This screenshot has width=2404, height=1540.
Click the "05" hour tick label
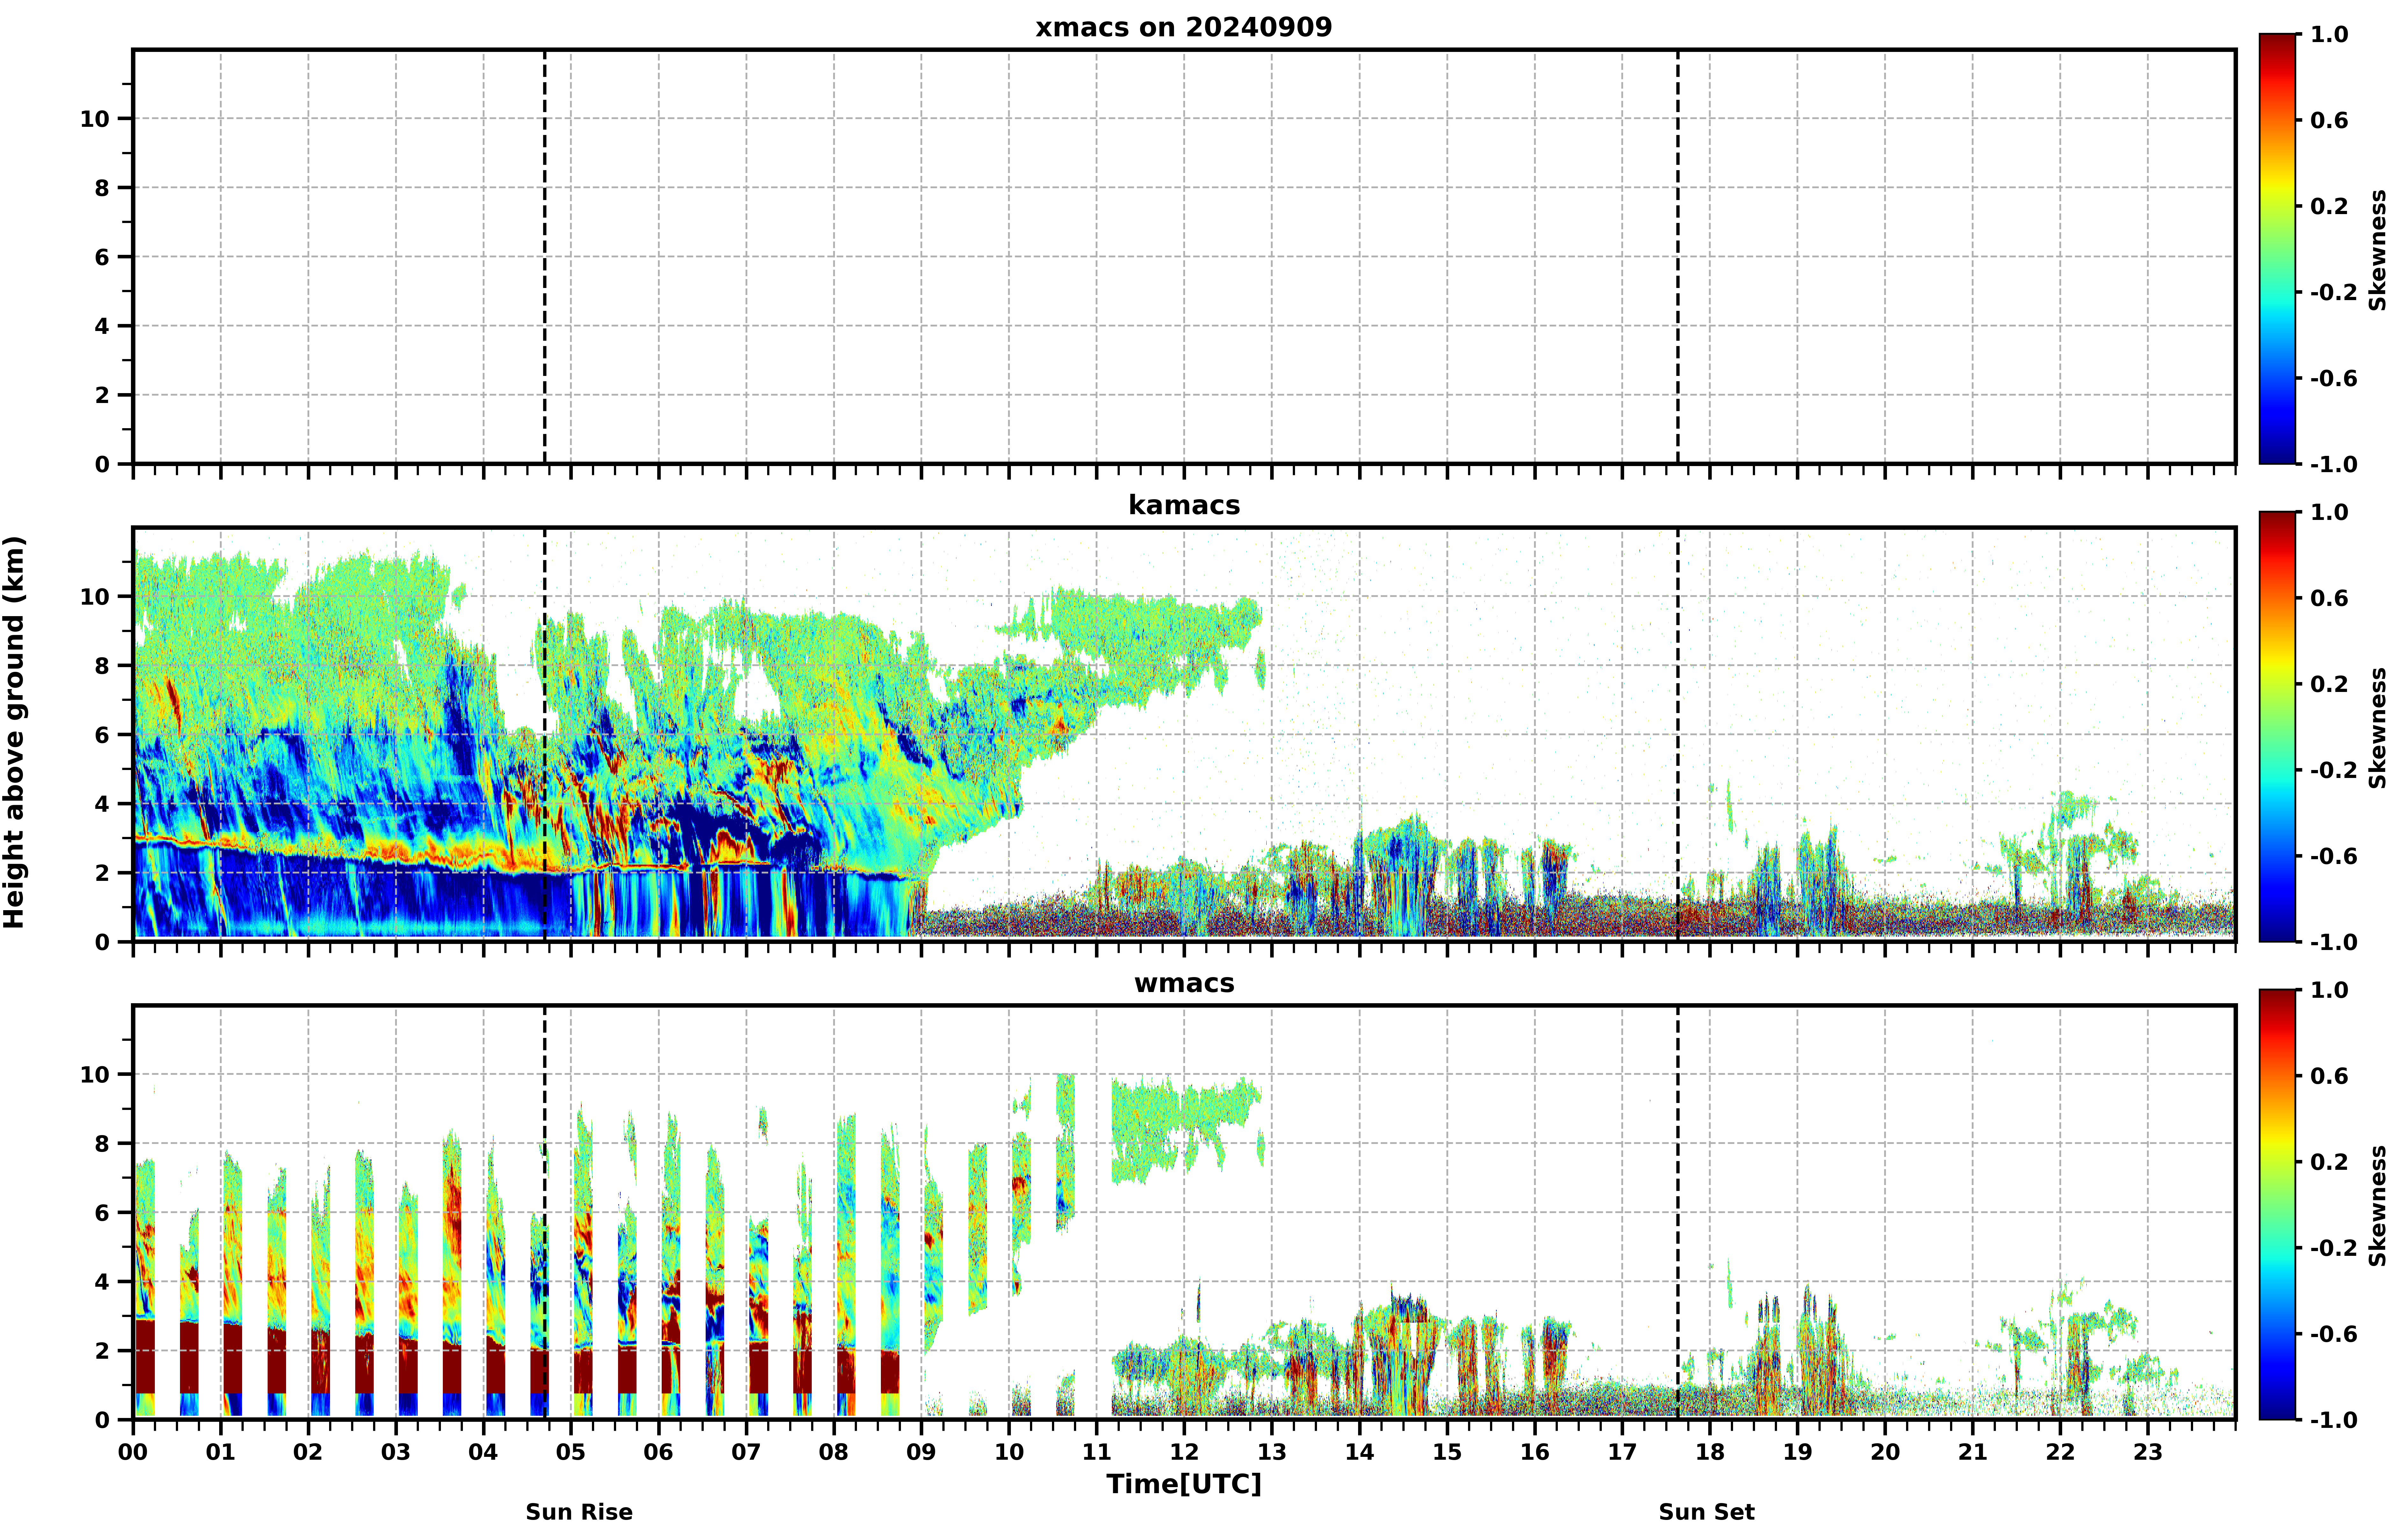coord(571,1452)
